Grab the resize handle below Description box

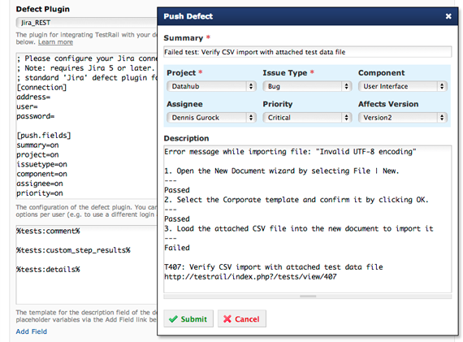(307, 297)
